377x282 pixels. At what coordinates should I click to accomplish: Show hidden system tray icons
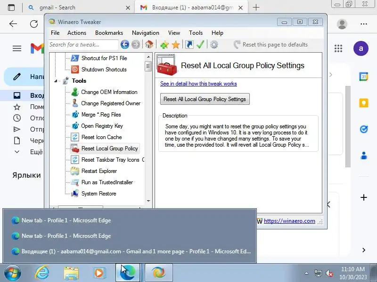307,273
